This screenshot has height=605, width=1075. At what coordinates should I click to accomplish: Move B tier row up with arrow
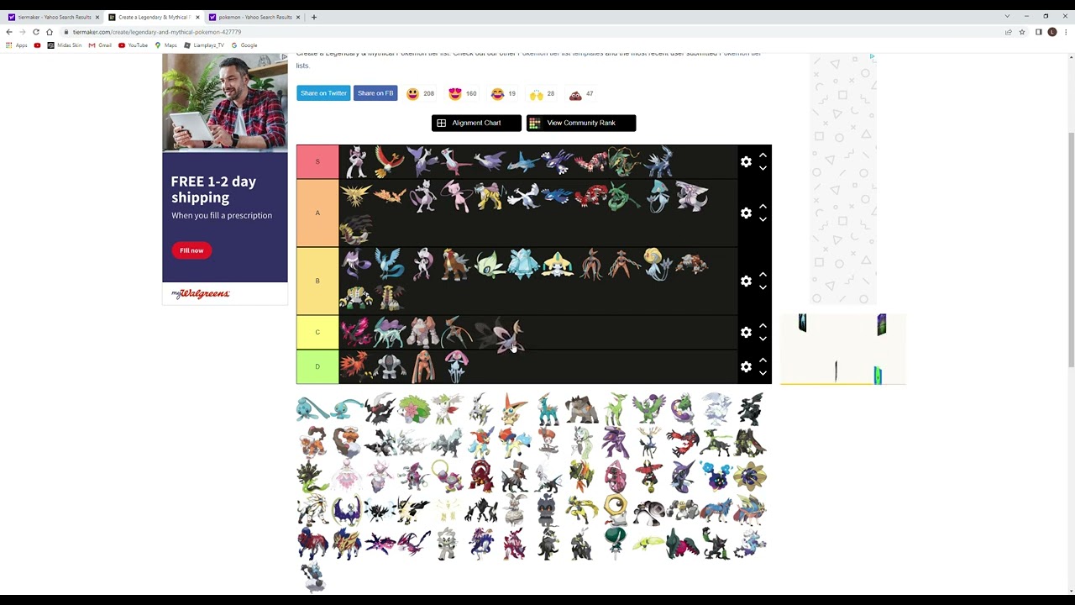[763, 275]
